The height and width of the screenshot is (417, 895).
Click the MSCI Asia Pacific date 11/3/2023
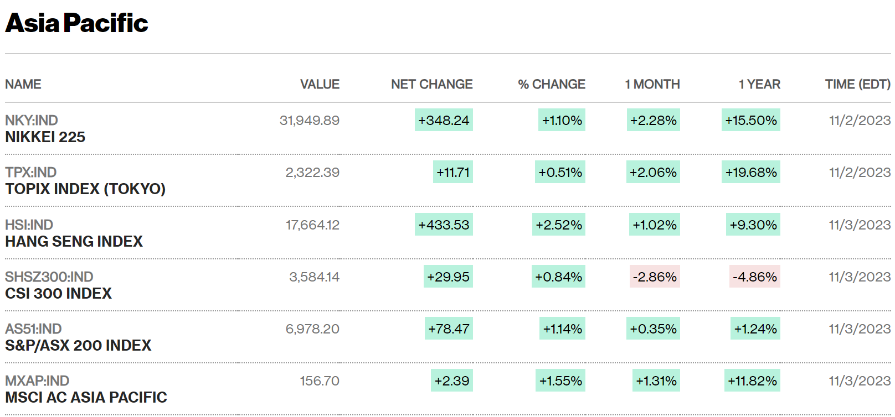860,381
